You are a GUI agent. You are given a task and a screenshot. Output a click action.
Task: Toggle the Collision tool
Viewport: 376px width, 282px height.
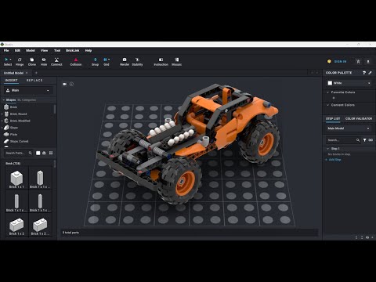pyautogui.click(x=76, y=62)
